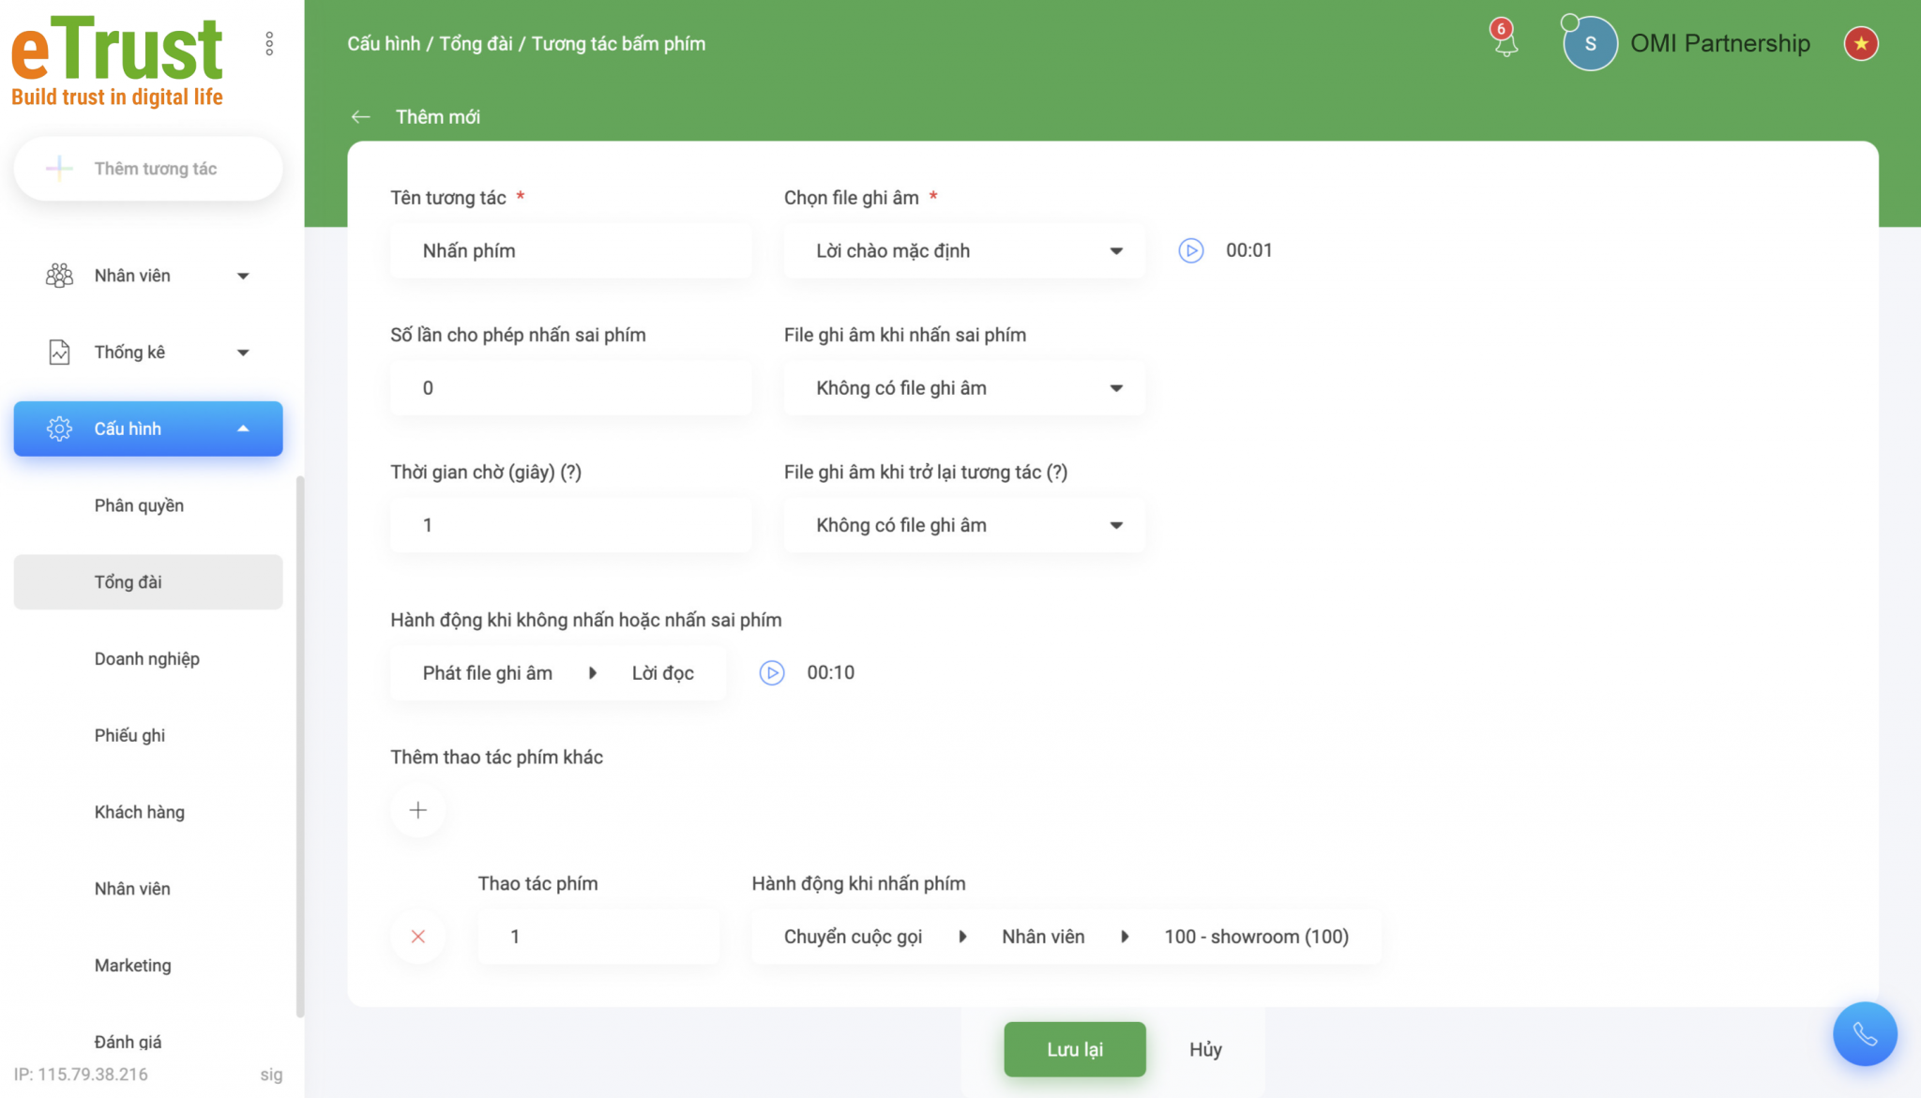Open the user avatar S profile
Image resolution: width=1921 pixels, height=1098 pixels.
(1590, 44)
